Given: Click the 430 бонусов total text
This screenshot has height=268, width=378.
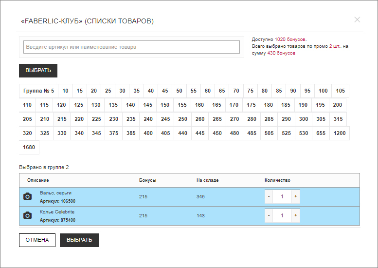Looking at the screenshot, I should point(281,53).
